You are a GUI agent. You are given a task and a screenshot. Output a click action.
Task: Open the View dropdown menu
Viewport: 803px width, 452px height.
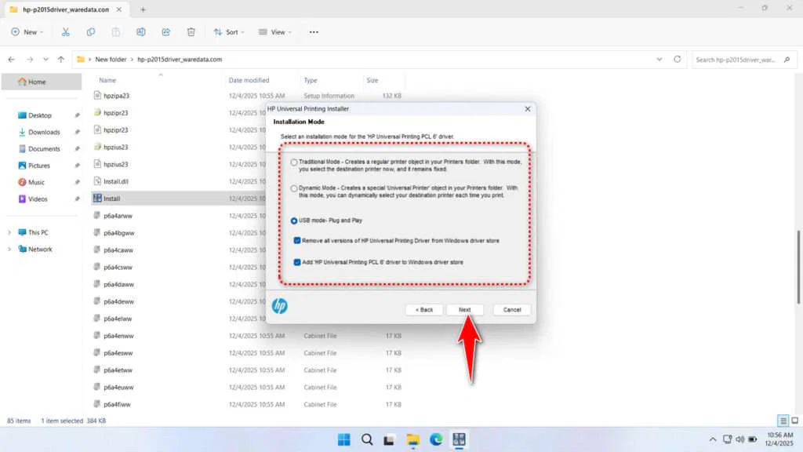pos(274,31)
